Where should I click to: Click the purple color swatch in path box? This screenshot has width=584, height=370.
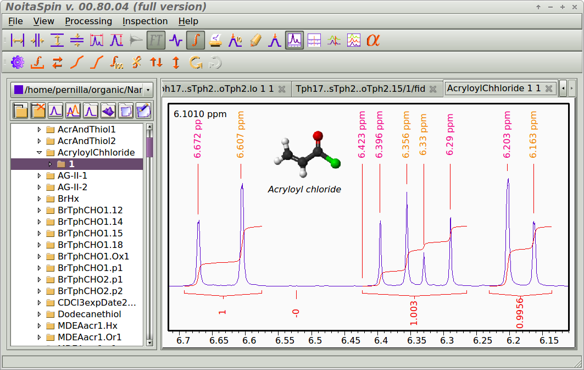[x=19, y=90]
